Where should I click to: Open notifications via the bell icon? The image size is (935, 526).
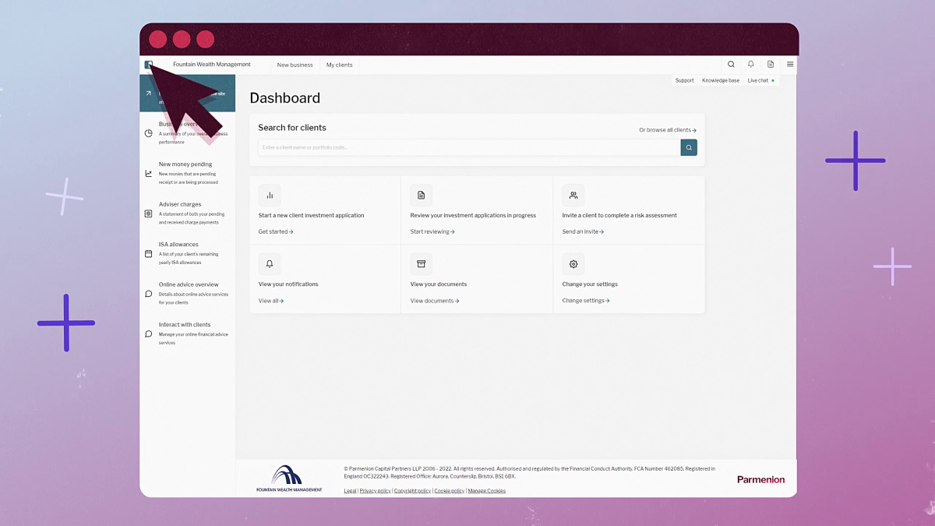click(x=750, y=64)
